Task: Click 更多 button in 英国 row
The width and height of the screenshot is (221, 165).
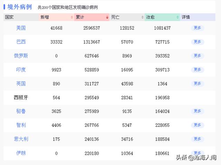Action: [x=198, y=83]
